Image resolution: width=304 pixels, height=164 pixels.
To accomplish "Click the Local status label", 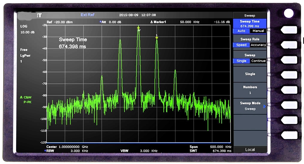I will pos(250,150).
